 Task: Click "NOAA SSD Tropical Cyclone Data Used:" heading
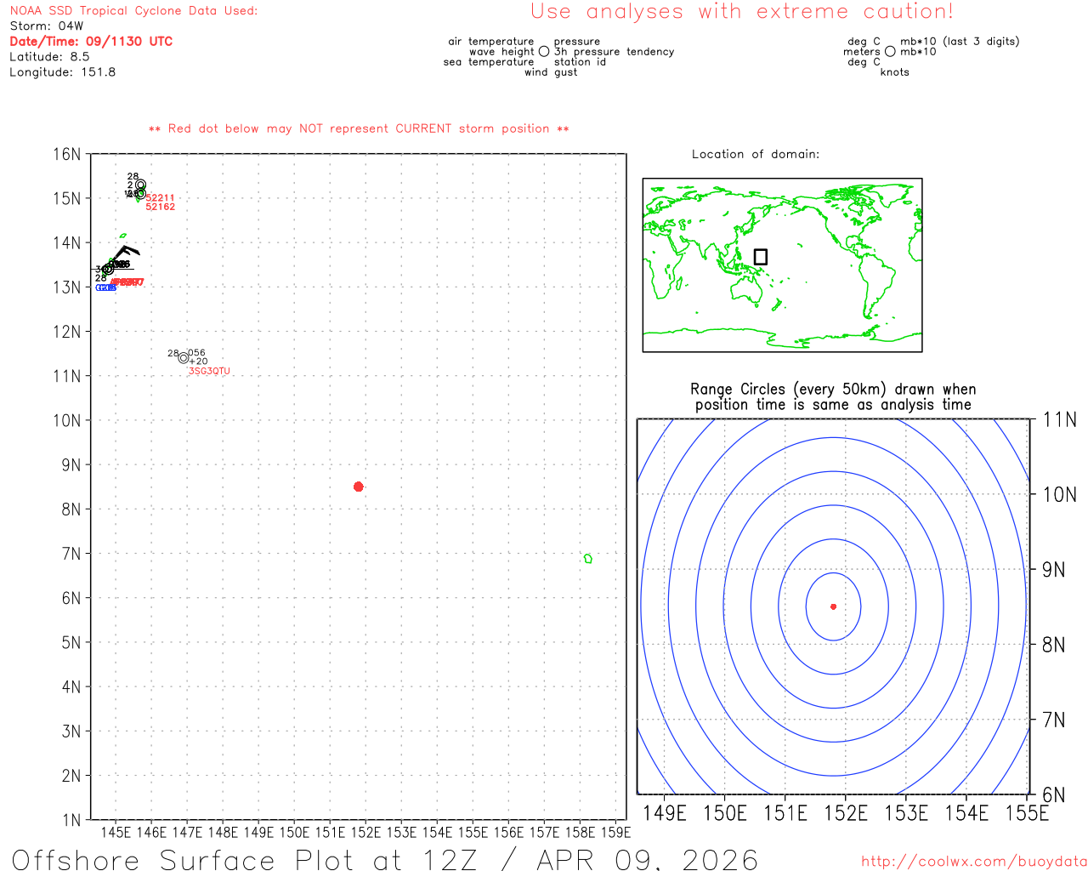[133, 11]
